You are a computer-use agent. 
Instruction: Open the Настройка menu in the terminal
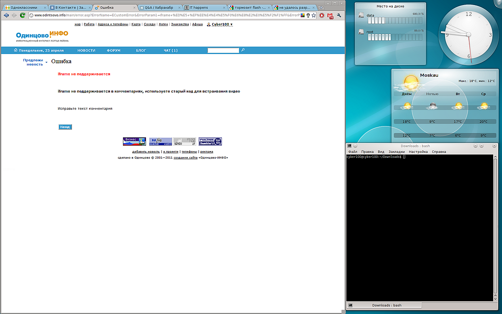tap(418, 152)
